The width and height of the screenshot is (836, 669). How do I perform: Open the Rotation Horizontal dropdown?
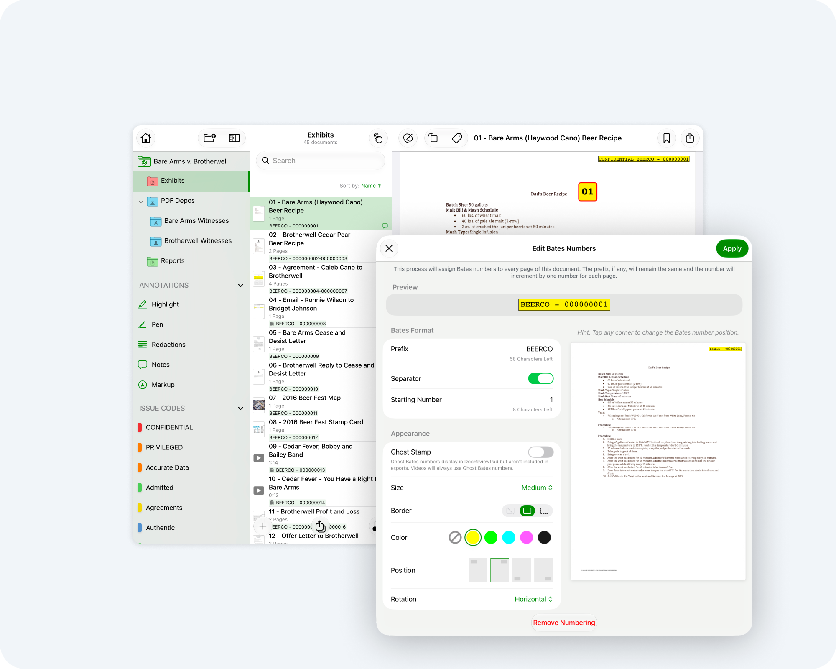(x=534, y=599)
